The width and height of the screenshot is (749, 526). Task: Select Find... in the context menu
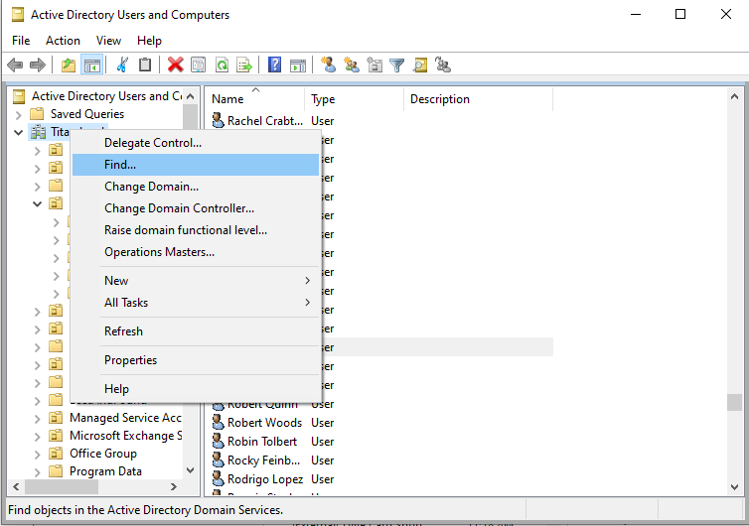196,165
